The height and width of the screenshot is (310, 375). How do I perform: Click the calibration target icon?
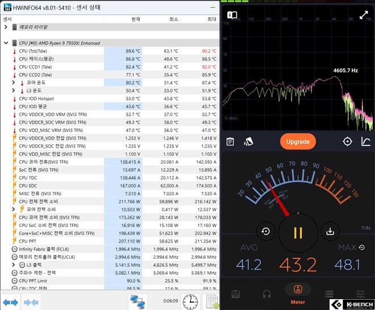[x=347, y=141]
